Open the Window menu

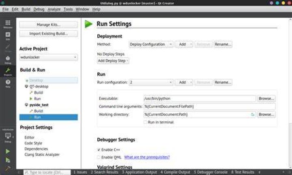point(82,9)
